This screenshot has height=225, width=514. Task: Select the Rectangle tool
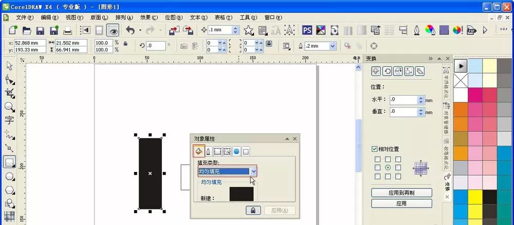pyautogui.click(x=9, y=162)
